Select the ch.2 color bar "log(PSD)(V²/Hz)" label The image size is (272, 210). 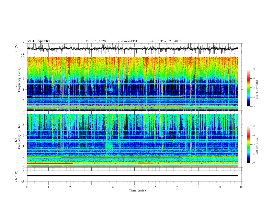[257, 146]
